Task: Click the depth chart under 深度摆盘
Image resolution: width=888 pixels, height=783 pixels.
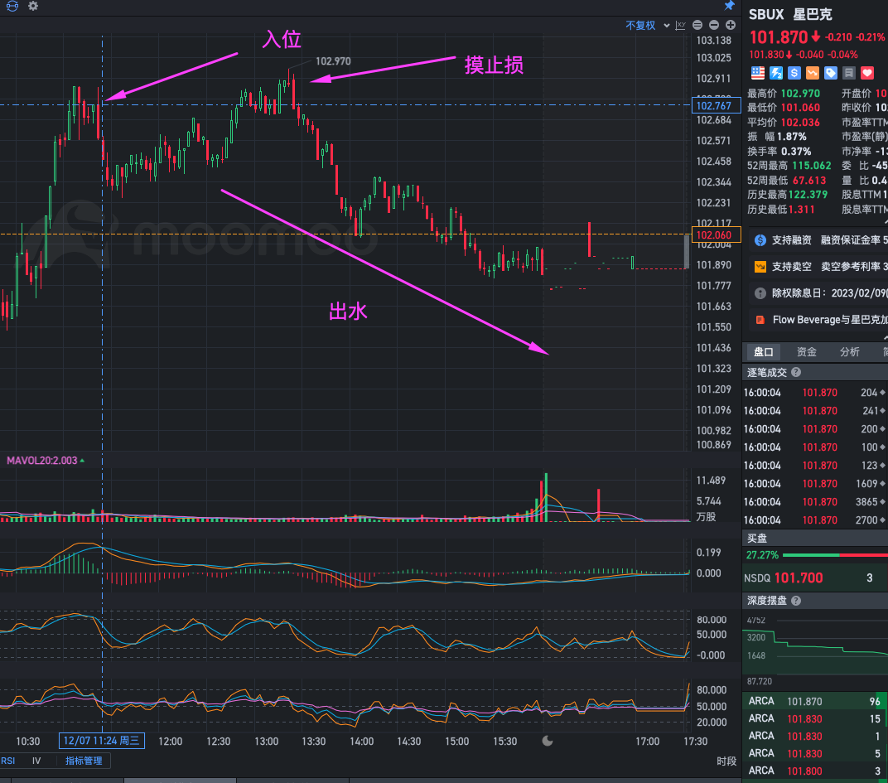Action: (x=814, y=649)
